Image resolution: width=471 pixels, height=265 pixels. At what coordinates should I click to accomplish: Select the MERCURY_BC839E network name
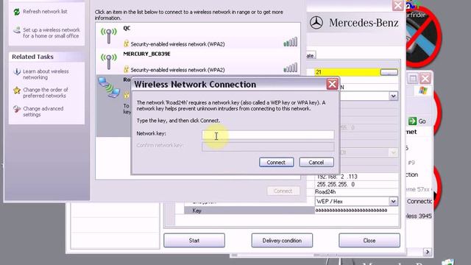[x=146, y=54]
